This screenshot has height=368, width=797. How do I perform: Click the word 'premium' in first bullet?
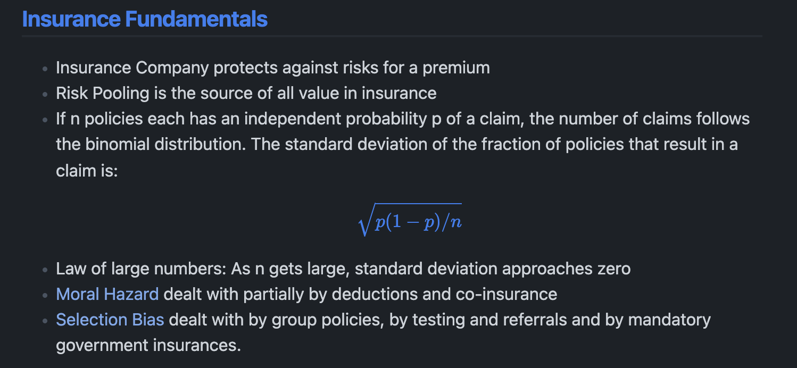click(x=456, y=68)
